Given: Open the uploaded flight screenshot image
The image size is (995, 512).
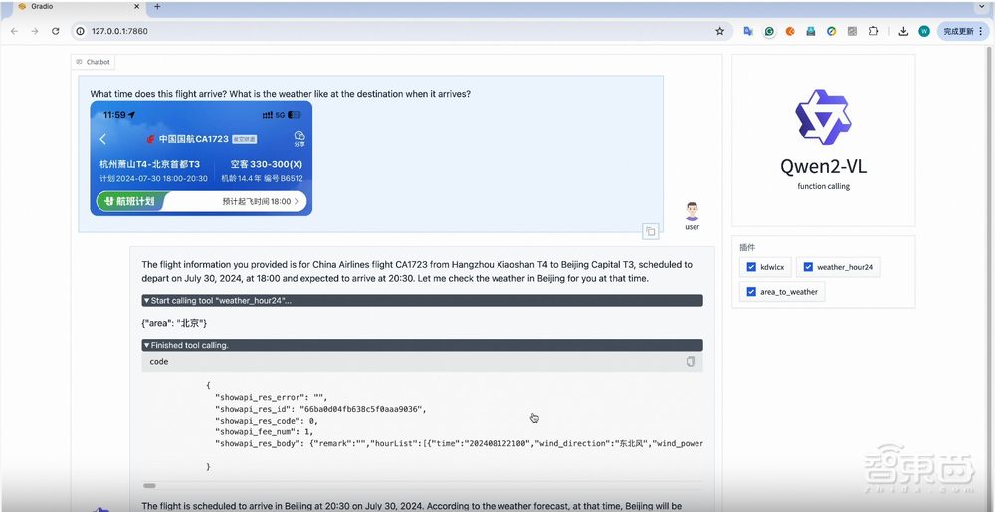Looking at the screenshot, I should point(200,158).
